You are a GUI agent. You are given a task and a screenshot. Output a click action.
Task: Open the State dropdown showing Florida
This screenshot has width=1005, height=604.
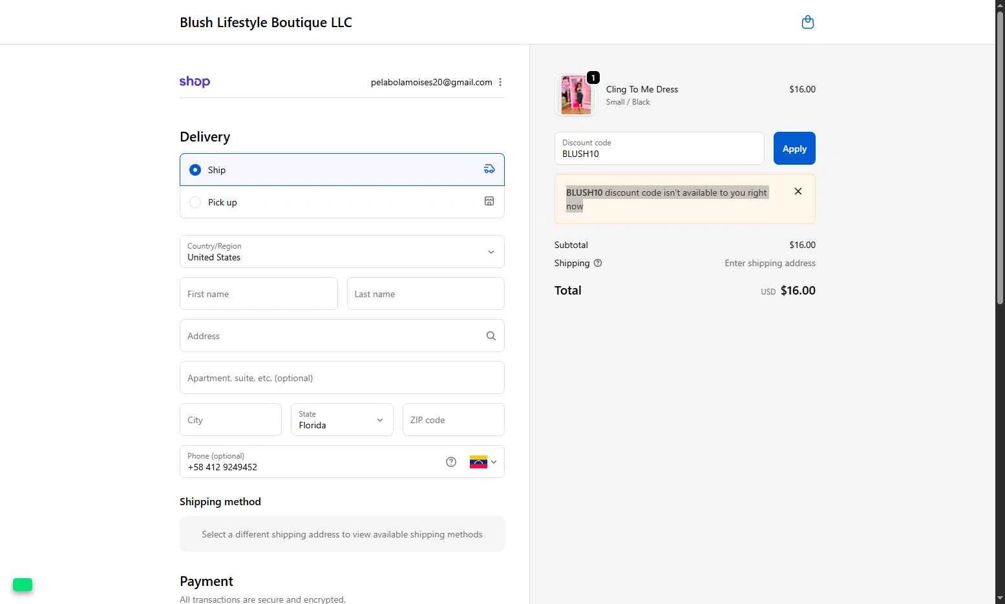(342, 420)
